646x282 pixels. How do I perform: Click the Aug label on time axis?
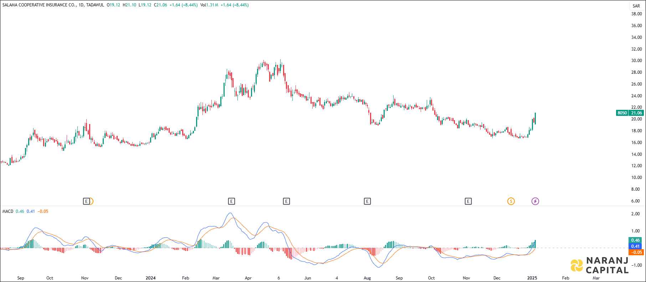click(x=367, y=278)
